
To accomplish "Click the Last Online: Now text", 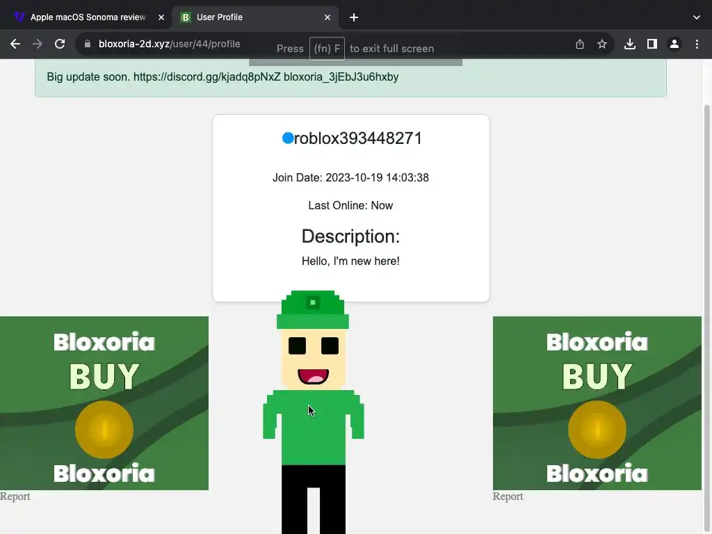I will [x=350, y=205].
